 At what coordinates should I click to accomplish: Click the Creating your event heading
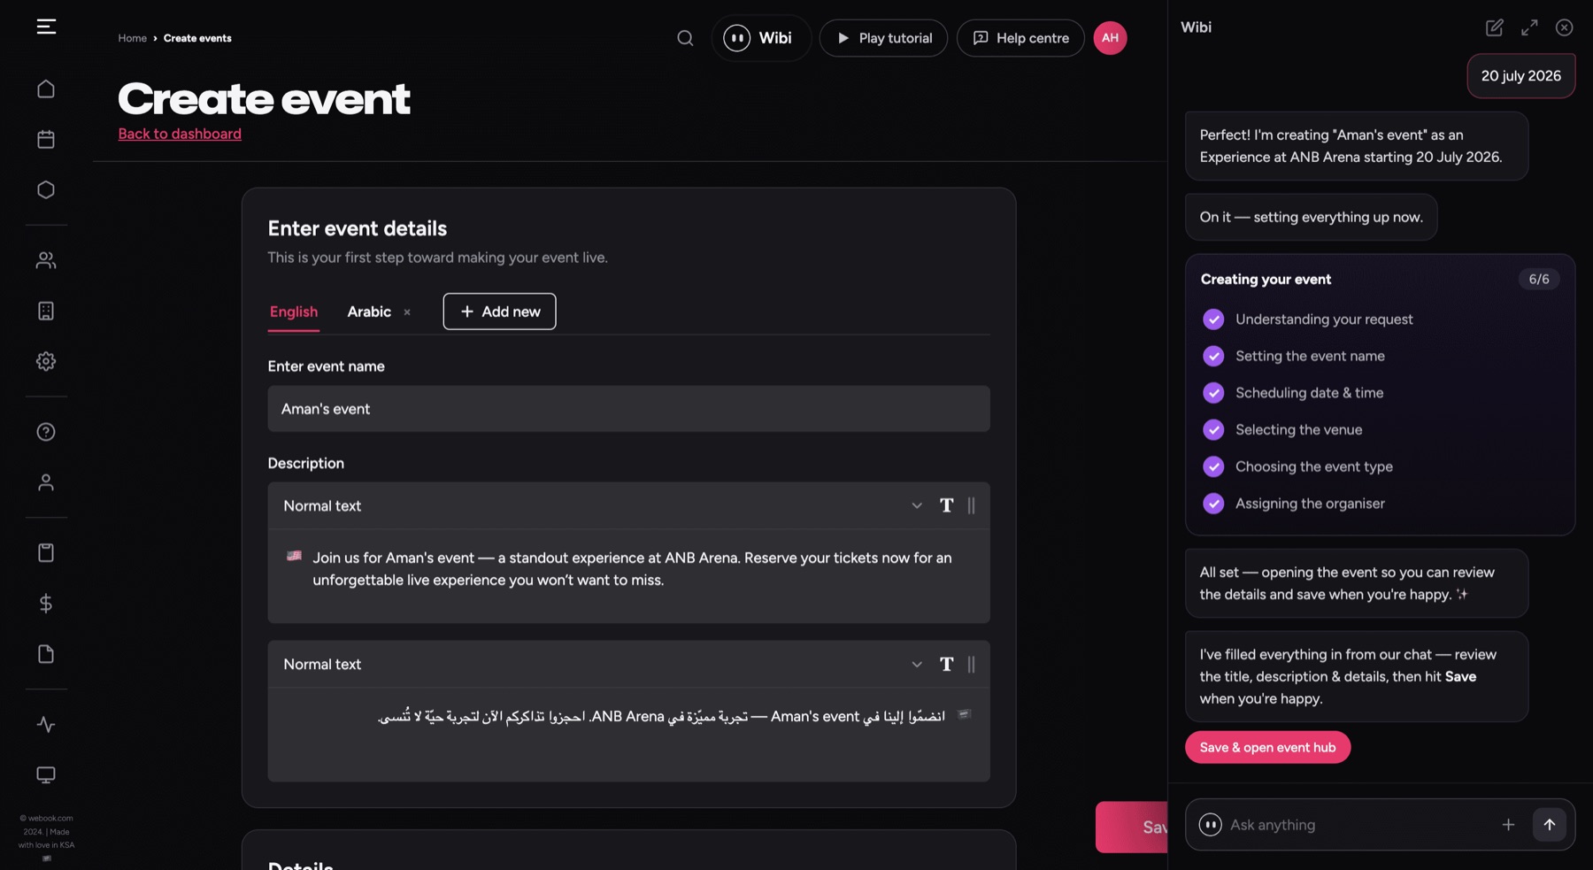click(1266, 279)
